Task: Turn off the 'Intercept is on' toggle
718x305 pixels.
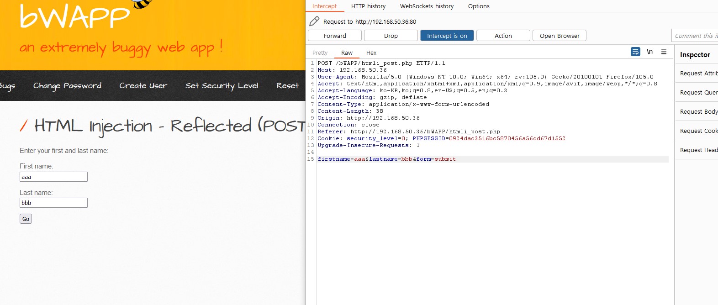Action: click(447, 36)
